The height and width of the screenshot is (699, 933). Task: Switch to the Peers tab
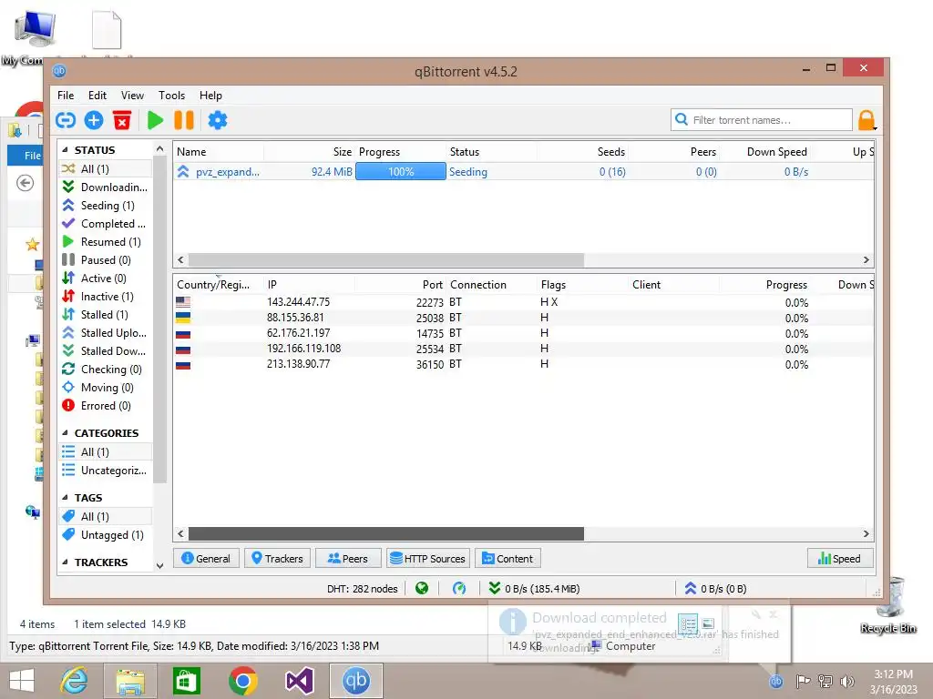pyautogui.click(x=348, y=559)
